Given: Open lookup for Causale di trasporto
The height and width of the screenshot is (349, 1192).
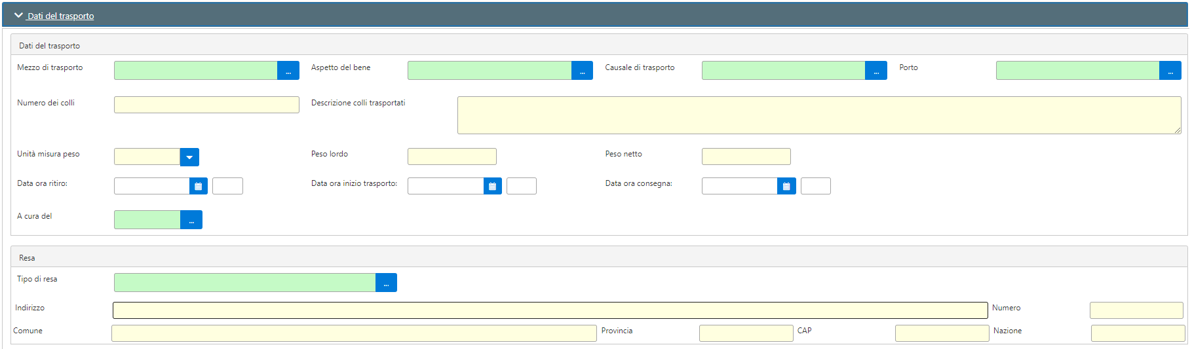Looking at the screenshot, I should point(876,71).
